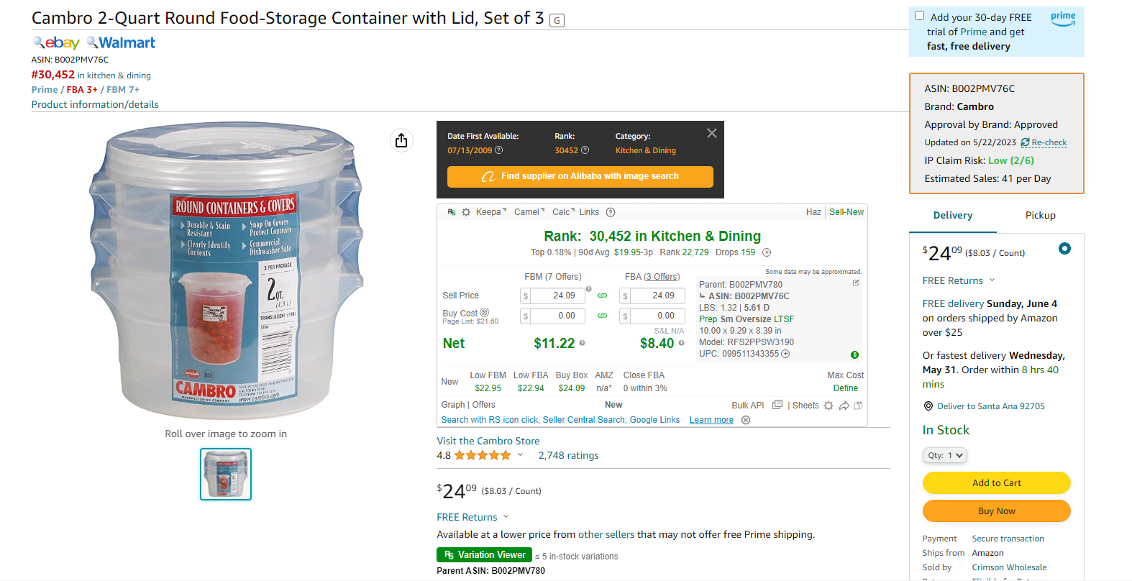
Task: Click the share icon beside the product image
Action: [x=401, y=140]
